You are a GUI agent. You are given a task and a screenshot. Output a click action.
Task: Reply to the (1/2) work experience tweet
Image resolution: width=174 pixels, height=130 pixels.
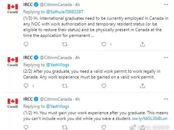tap(26, 127)
